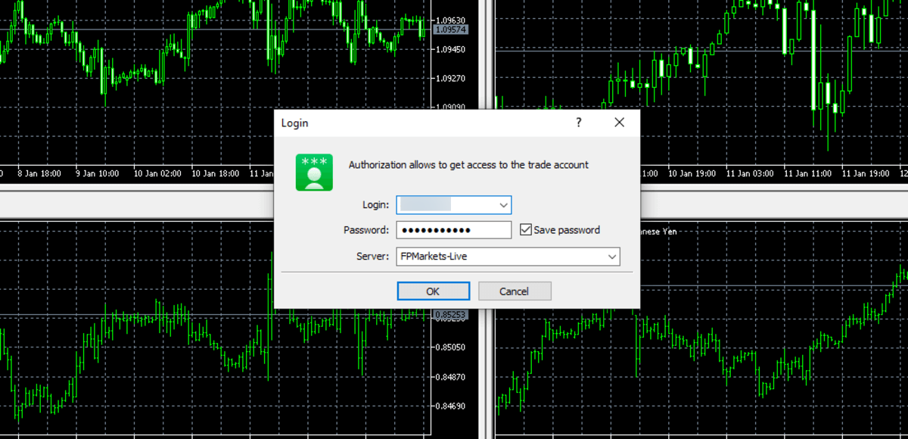This screenshot has width=908, height=439.
Task: Expand the Login account dropdown arrow
Action: pyautogui.click(x=503, y=204)
